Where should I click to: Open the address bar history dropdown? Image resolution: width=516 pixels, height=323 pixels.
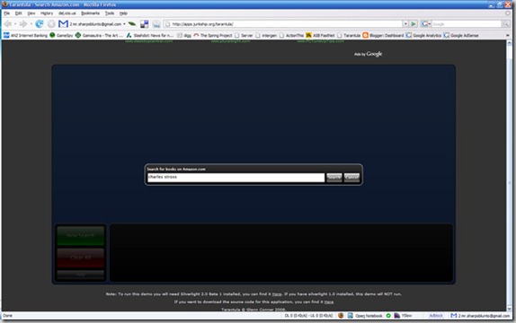pos(405,23)
